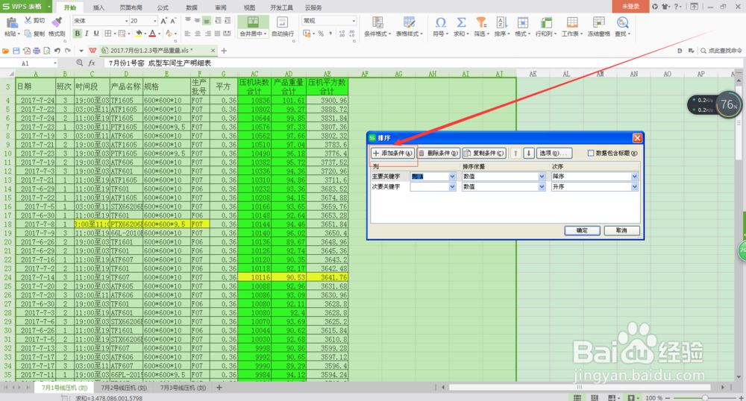Image resolution: width=746 pixels, height=401 pixels.
Task: Expand primary keyword column dropdown (主要关键字)
Action: coord(452,176)
